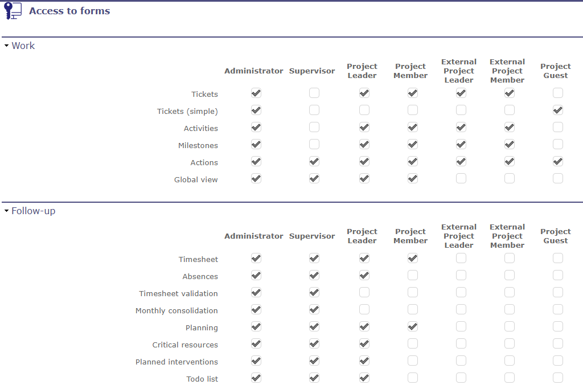Click the Follow-up section title

coord(34,211)
